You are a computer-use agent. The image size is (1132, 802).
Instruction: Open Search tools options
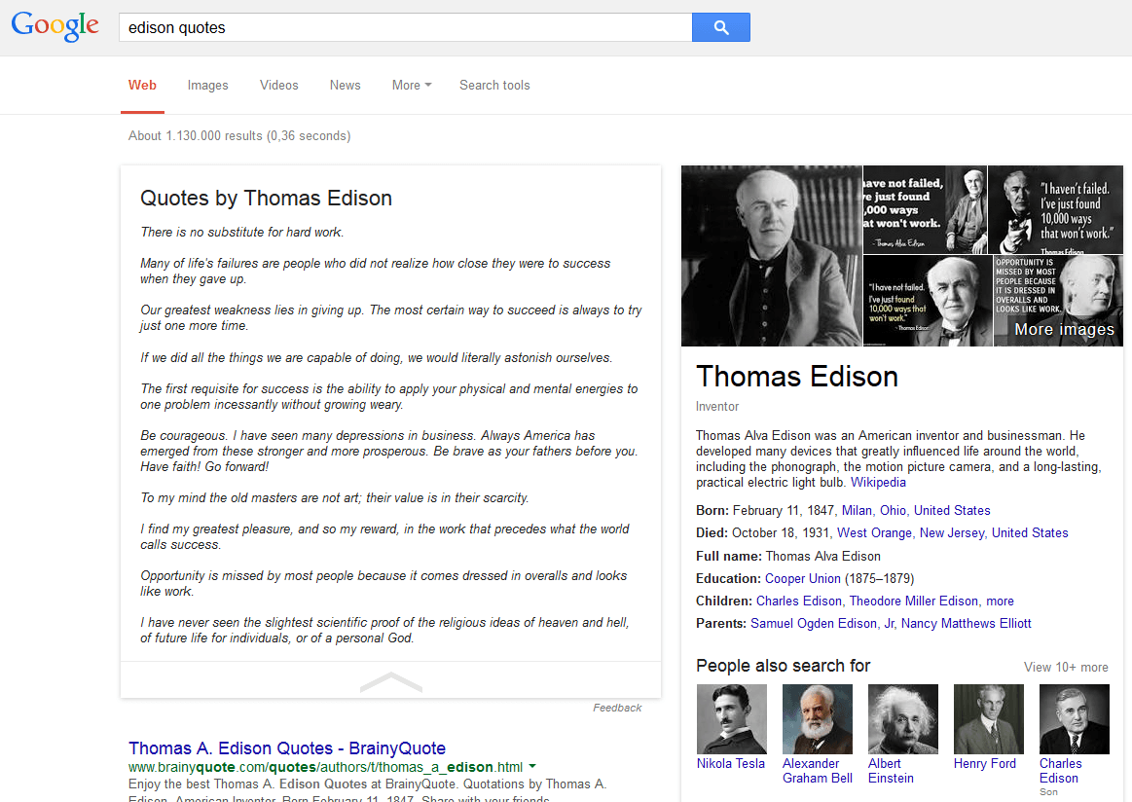click(494, 85)
